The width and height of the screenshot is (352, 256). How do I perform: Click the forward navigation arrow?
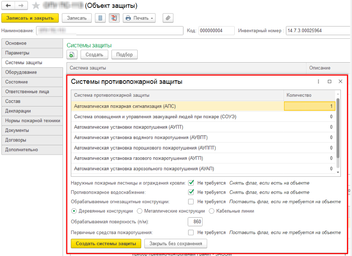pyautogui.click(x=21, y=6)
